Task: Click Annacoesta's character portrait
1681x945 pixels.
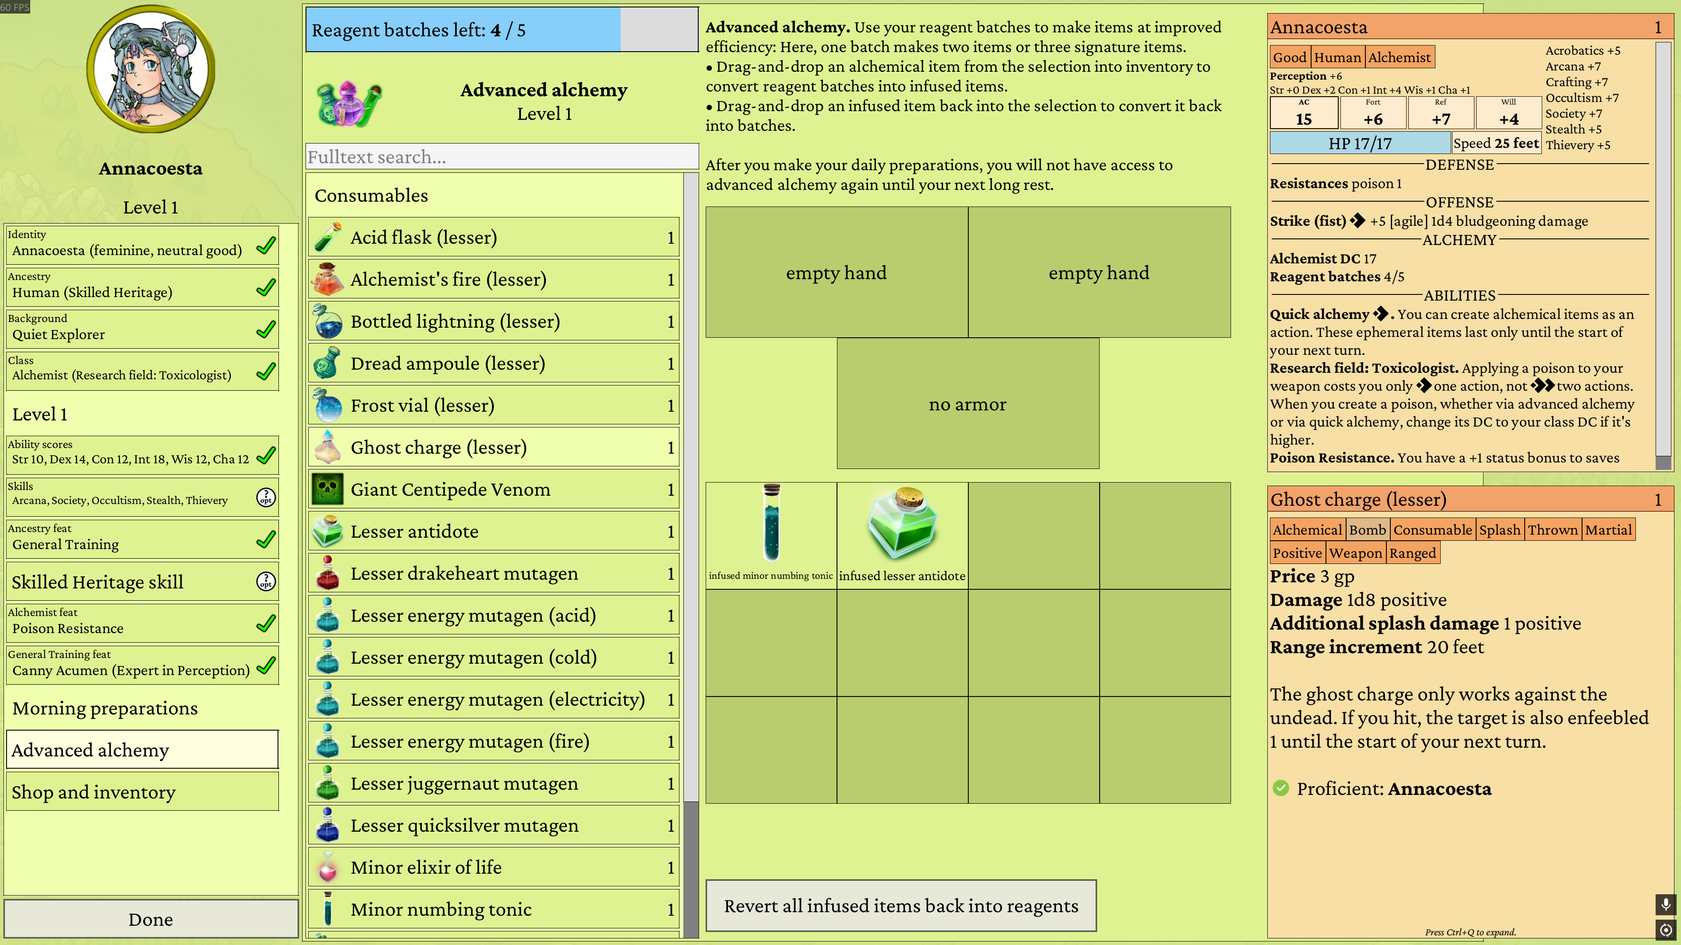Action: pyautogui.click(x=151, y=69)
